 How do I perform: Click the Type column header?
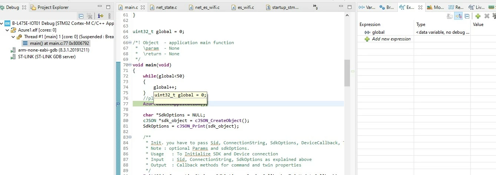coord(443,24)
